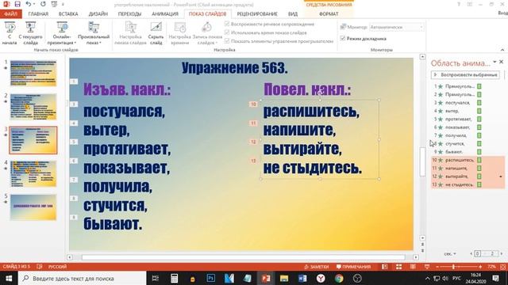Image resolution: width=508 pixels, height=285 pixels.
Task: Open animation pane options arrow
Action: 495,62
